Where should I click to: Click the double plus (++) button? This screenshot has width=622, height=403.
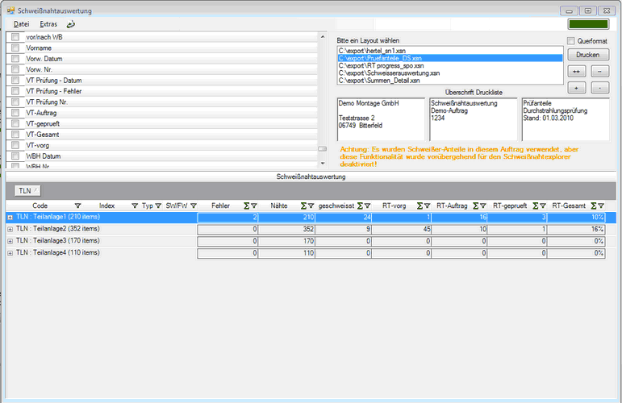click(577, 71)
